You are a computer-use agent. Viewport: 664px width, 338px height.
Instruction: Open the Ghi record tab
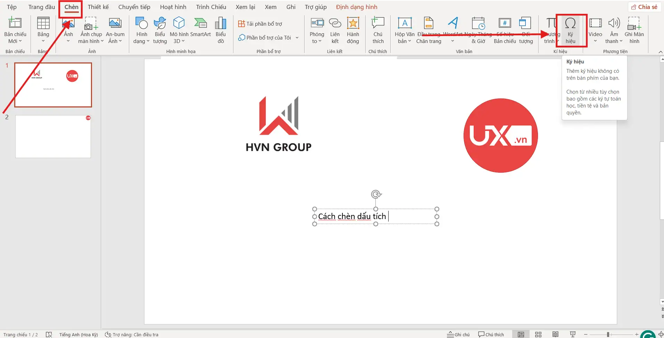[x=291, y=7]
